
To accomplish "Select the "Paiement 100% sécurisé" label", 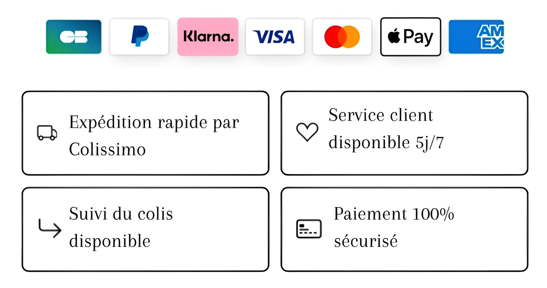I will [394, 227].
